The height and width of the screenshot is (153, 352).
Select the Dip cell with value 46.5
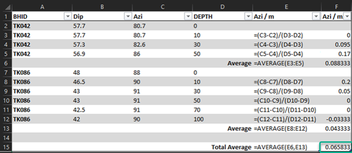(x=102, y=82)
